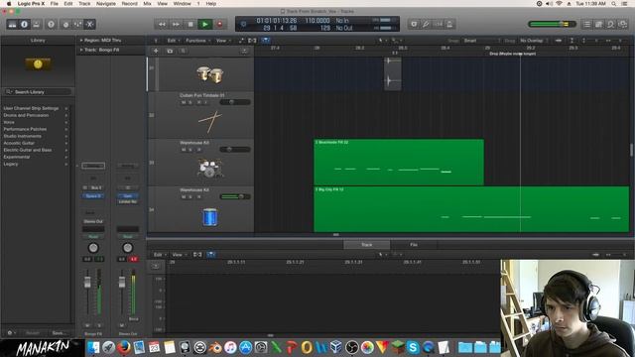The image size is (635, 357).
Task: Toggle the Inspector button
Action: pyautogui.click(x=24, y=24)
